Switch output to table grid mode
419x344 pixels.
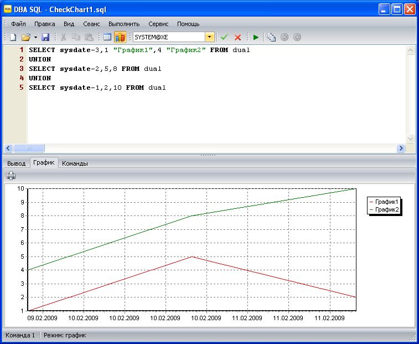[107, 37]
